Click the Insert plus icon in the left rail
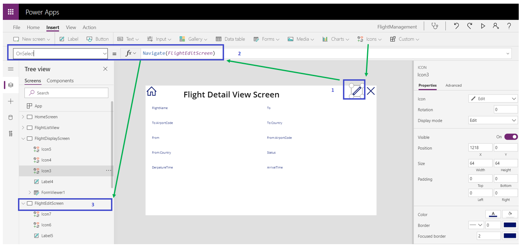Viewport: 522px width, 247px height. tap(10, 101)
